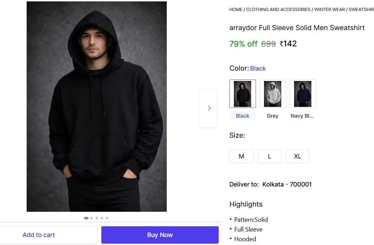374x245 pixels.
Task: Jump to second carousel image dot
Action: click(91, 218)
